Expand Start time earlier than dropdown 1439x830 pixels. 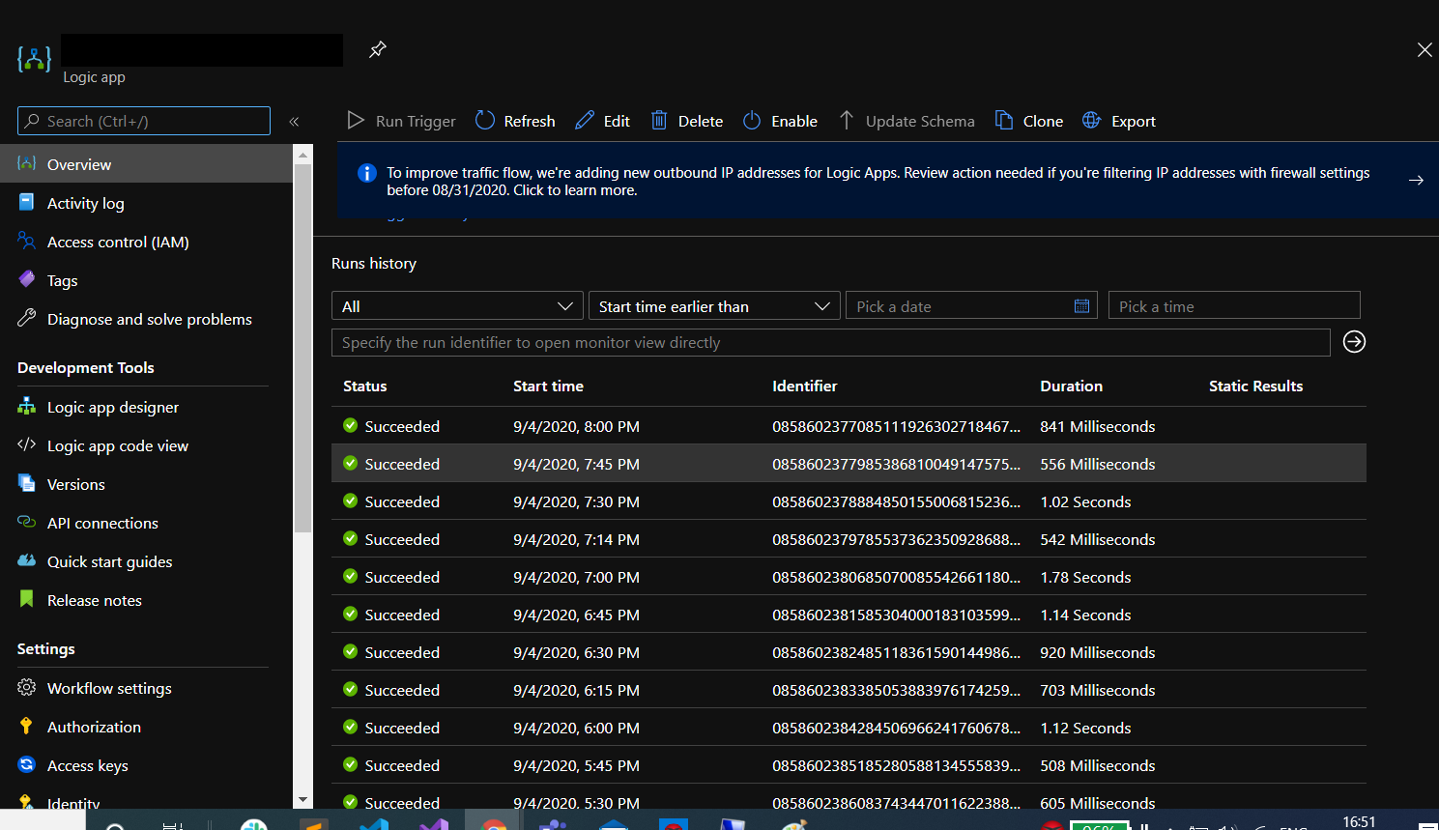point(714,306)
